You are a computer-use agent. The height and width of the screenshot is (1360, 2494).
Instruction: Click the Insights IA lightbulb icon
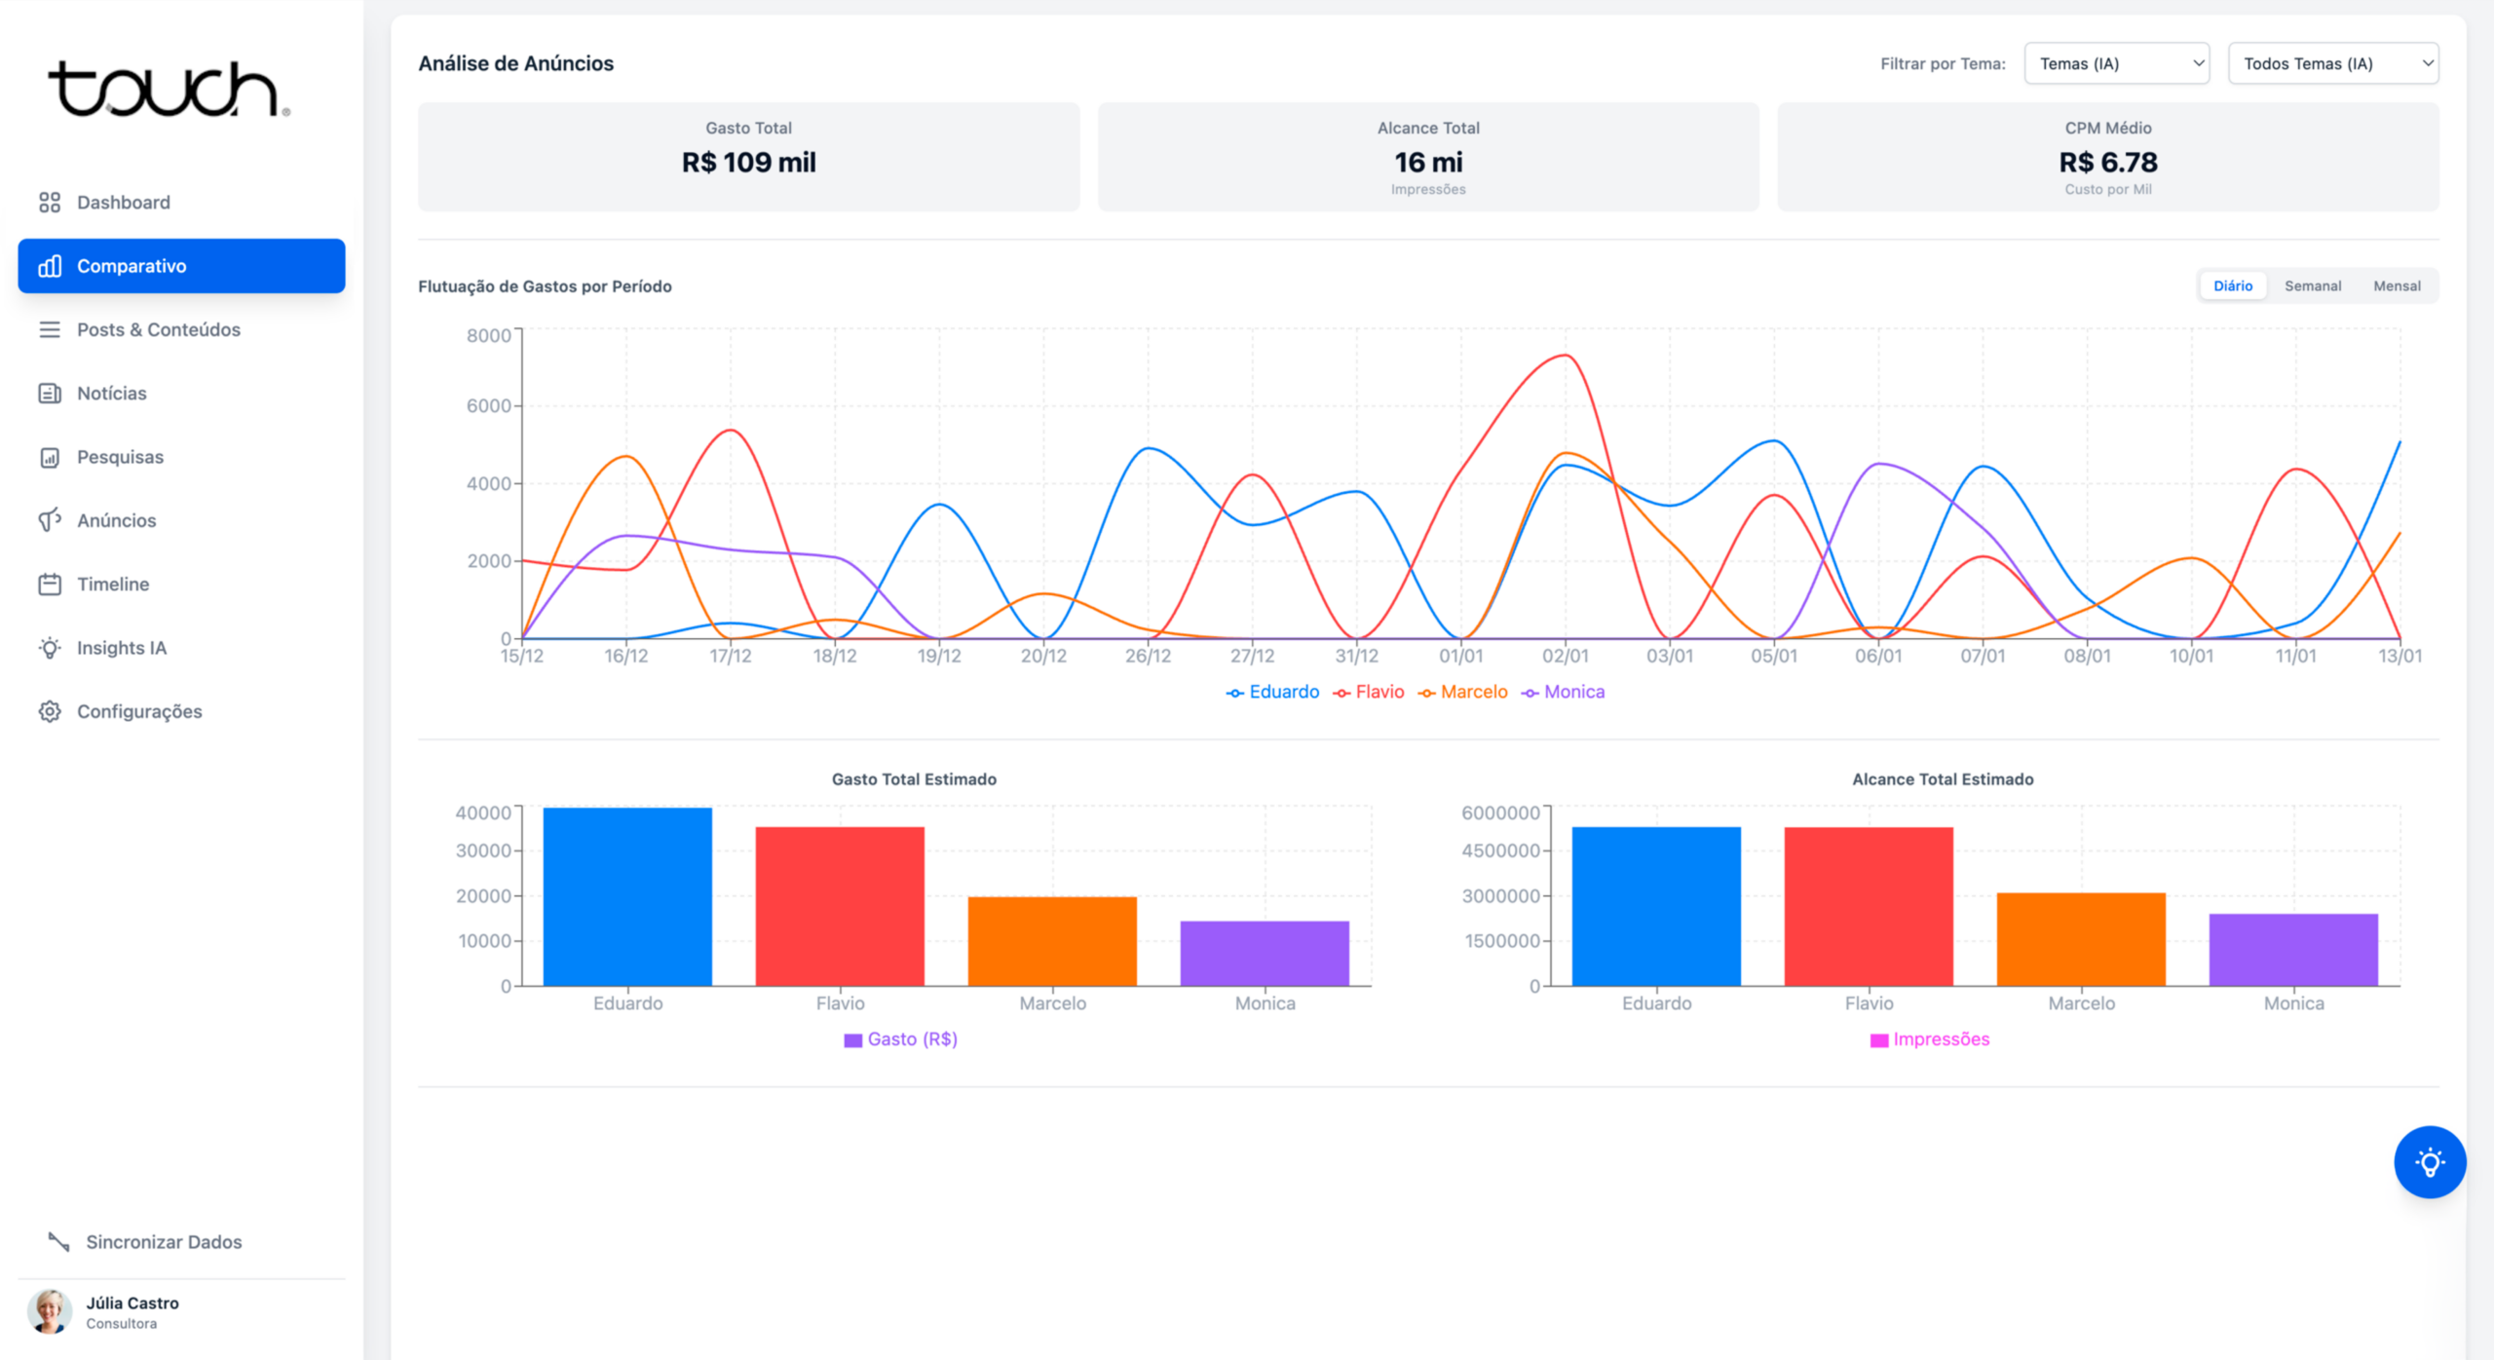click(50, 648)
